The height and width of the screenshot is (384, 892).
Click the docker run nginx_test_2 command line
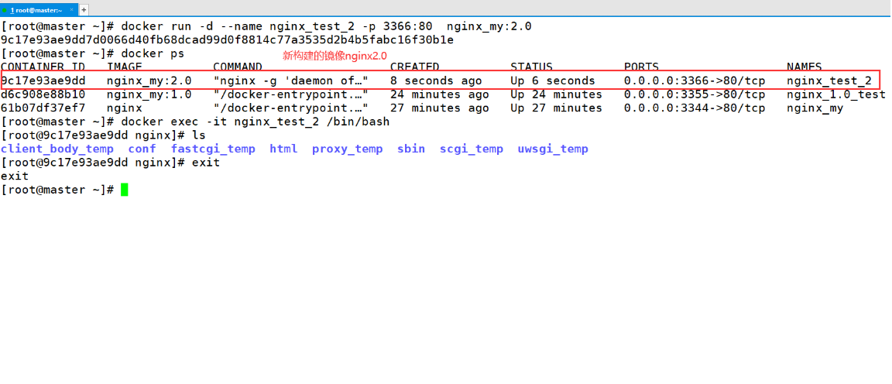pyautogui.click(x=266, y=26)
